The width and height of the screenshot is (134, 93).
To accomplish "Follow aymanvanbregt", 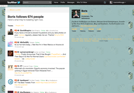I will pos(48,52).
